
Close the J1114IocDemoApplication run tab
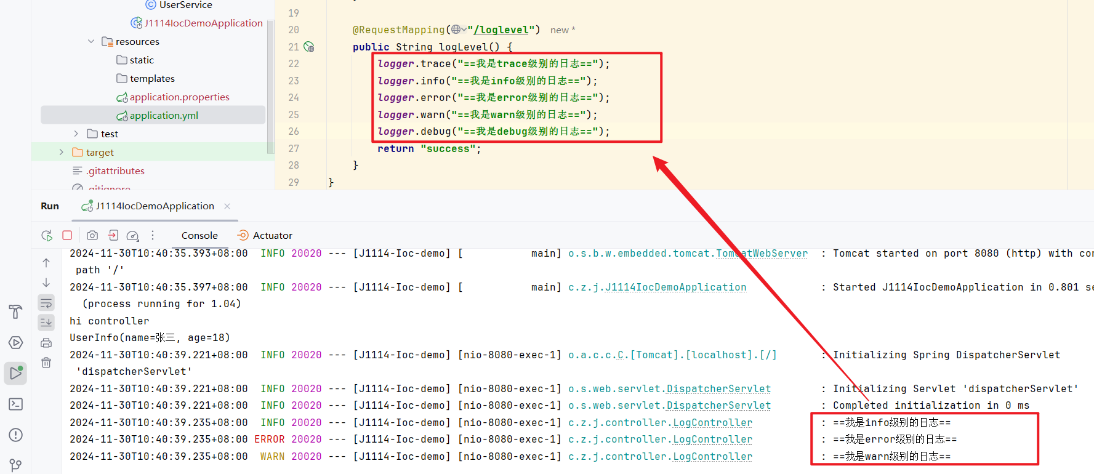227,206
